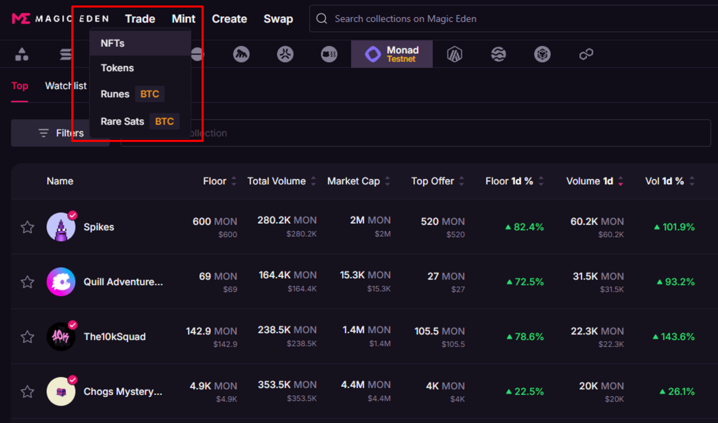Screen dimensions: 718x423
Task: Switch to the Watchlist tab
Action: [x=66, y=86]
